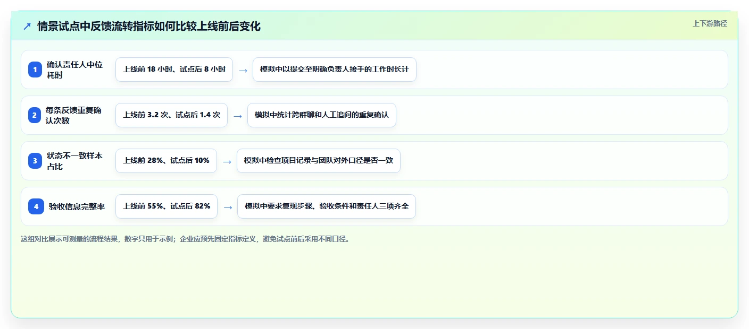
Task: Click the step 1 number badge
Action: [x=35, y=70]
